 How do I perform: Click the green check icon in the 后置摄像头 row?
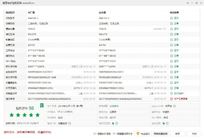click(171, 83)
